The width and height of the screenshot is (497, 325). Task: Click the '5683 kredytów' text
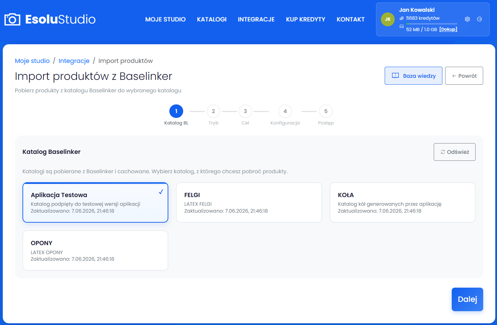click(423, 18)
